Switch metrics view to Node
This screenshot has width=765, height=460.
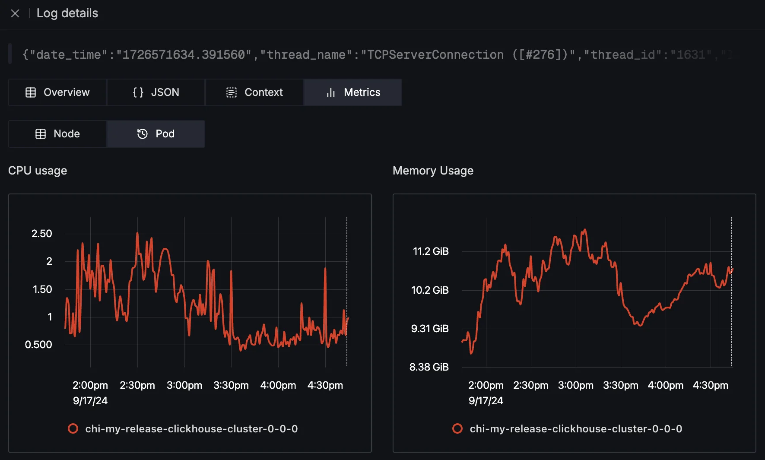coord(57,134)
